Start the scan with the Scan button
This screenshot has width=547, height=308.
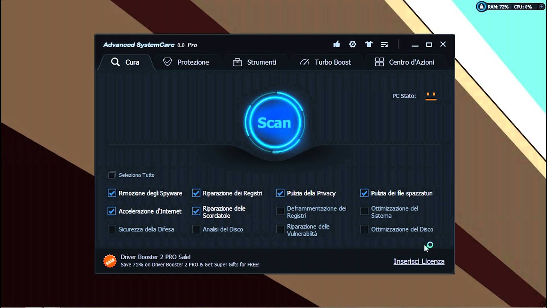click(x=274, y=123)
